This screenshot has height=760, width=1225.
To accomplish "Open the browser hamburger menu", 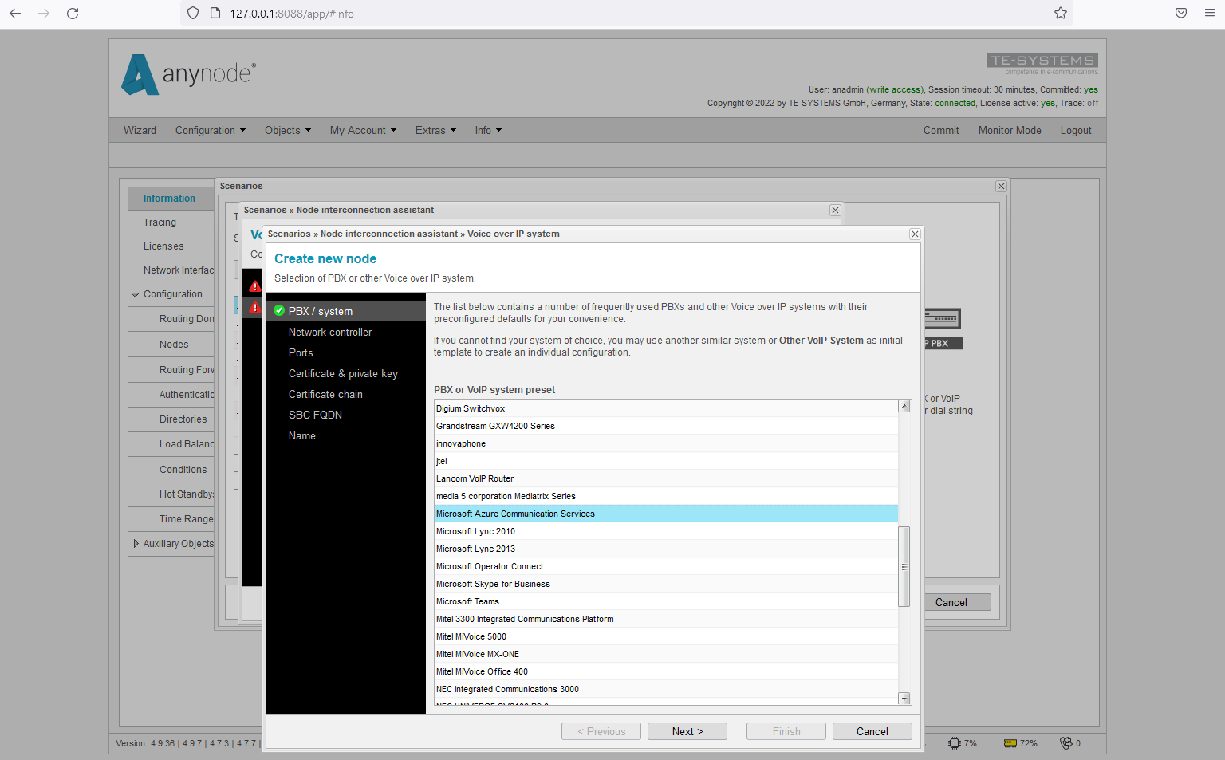I will pyautogui.click(x=1210, y=14).
